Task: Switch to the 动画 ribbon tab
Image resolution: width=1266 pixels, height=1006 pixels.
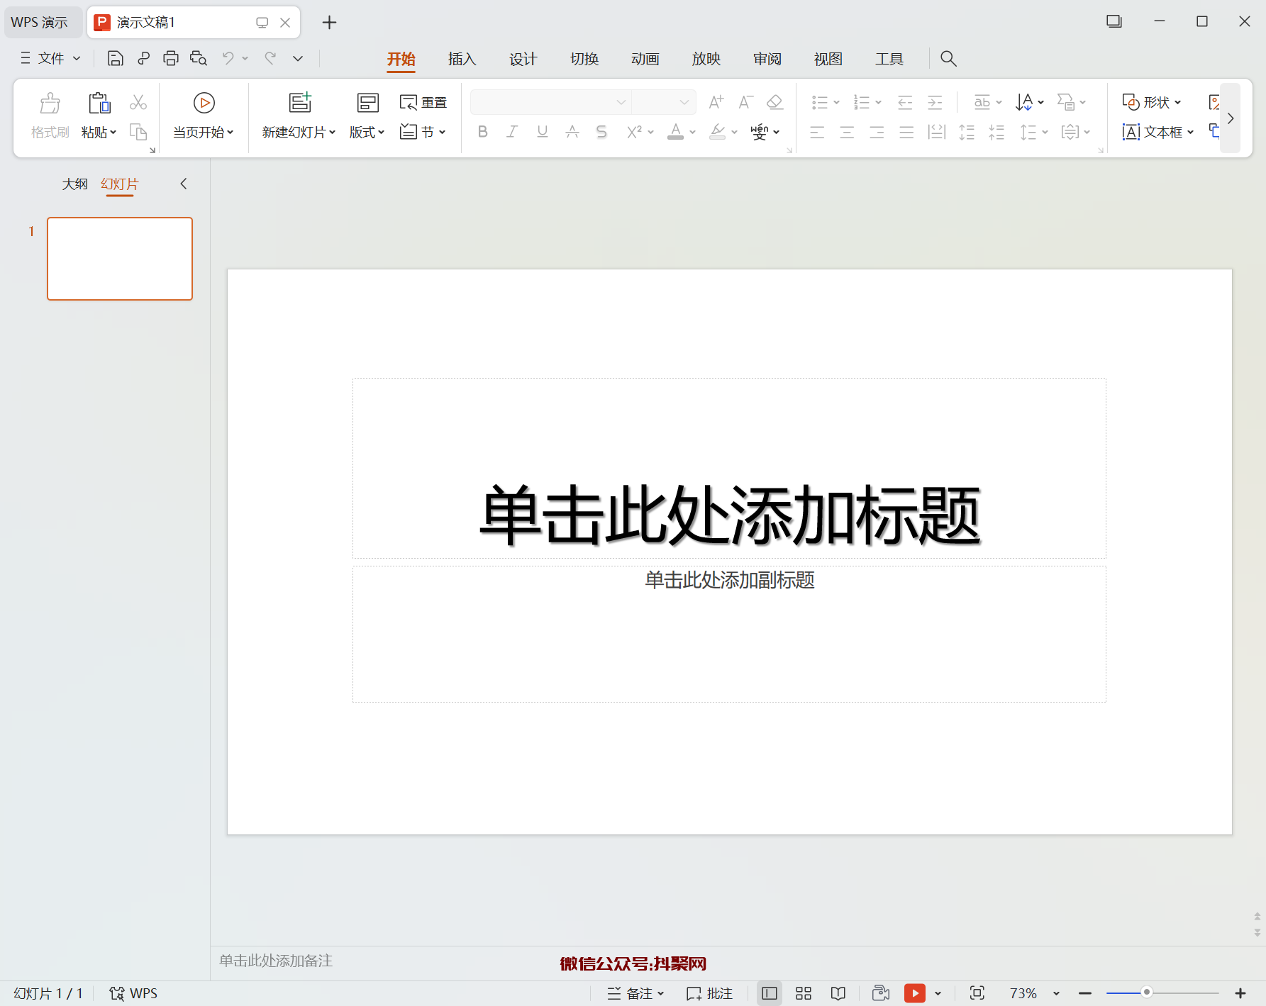Action: [645, 59]
